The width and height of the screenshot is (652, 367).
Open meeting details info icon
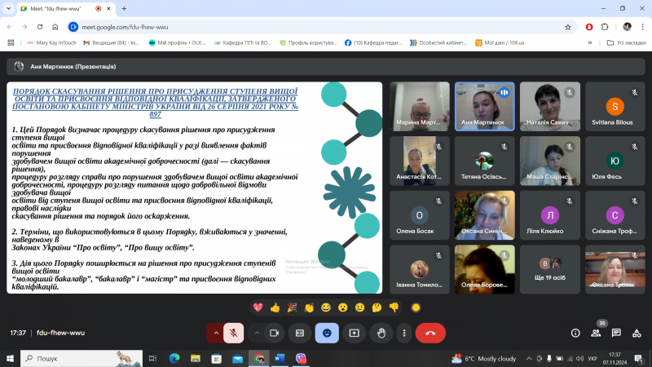pyautogui.click(x=575, y=333)
